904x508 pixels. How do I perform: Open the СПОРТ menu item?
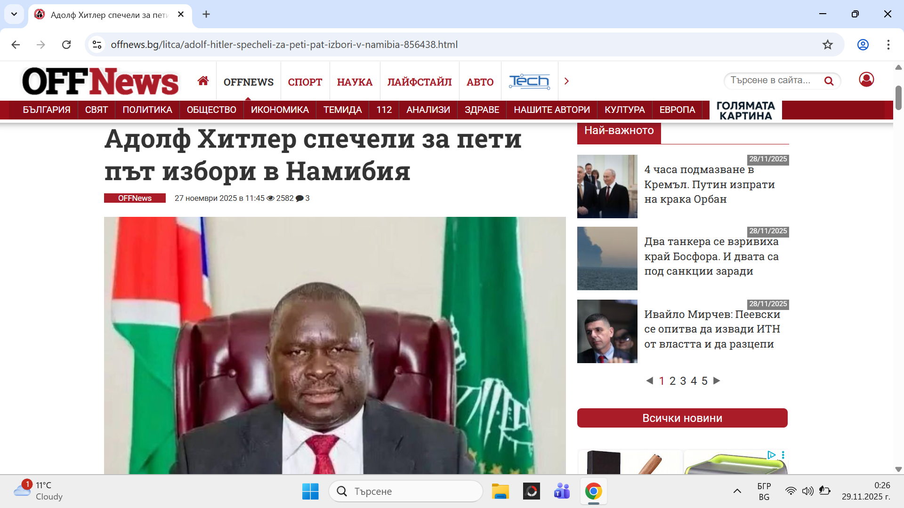[305, 82]
